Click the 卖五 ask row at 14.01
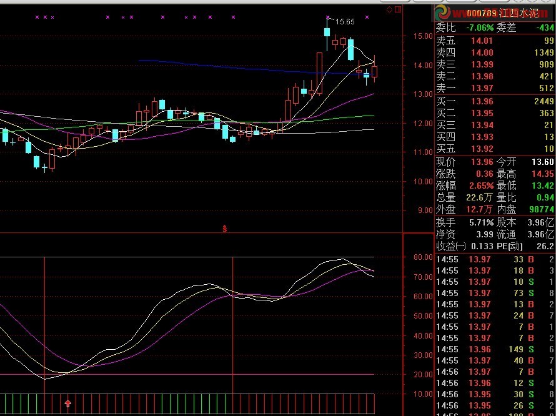This screenshot has width=556, height=416. 495,41
